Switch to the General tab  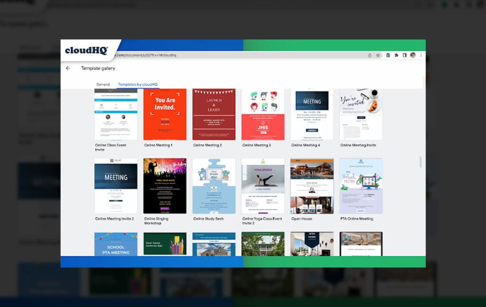103,84
